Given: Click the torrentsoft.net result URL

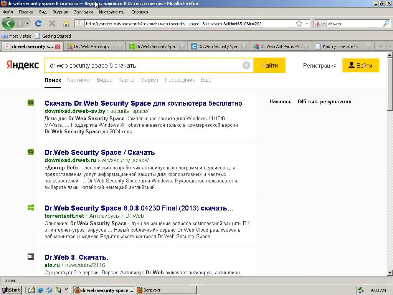Looking at the screenshot, I should pos(94,216).
